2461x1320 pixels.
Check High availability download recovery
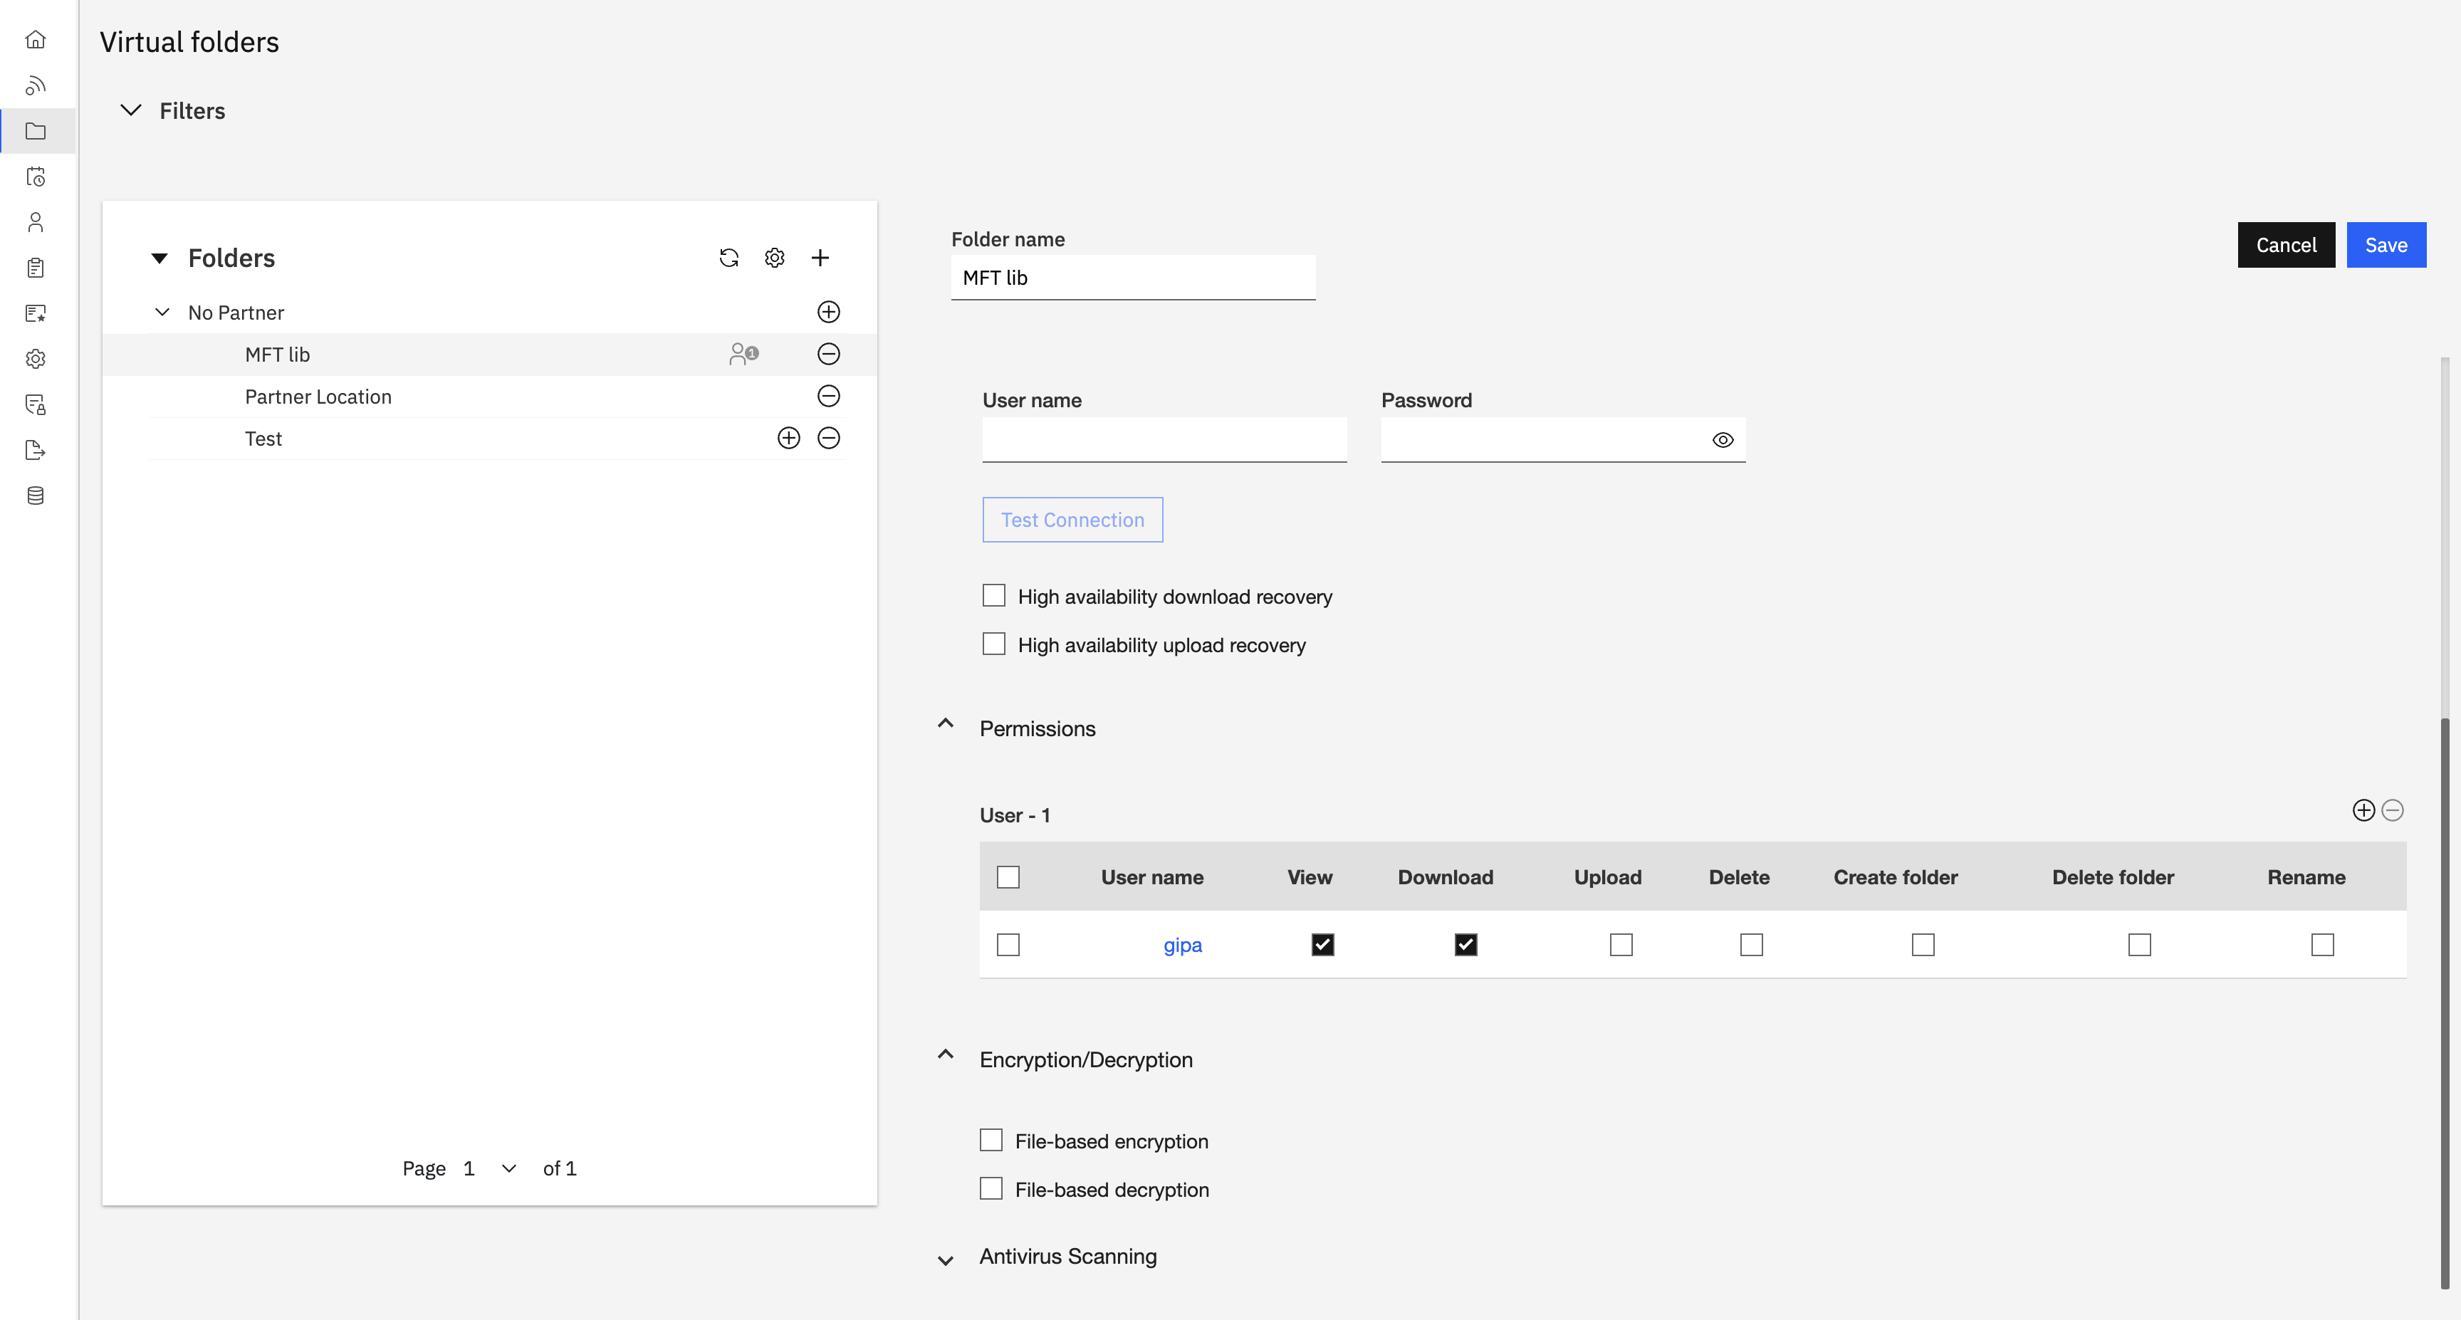click(x=993, y=596)
